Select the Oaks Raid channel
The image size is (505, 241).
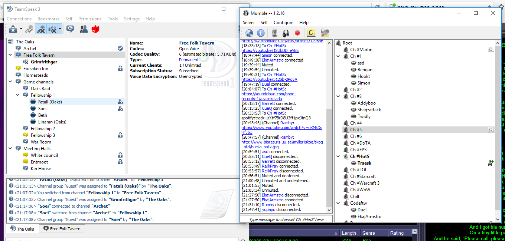40,89
